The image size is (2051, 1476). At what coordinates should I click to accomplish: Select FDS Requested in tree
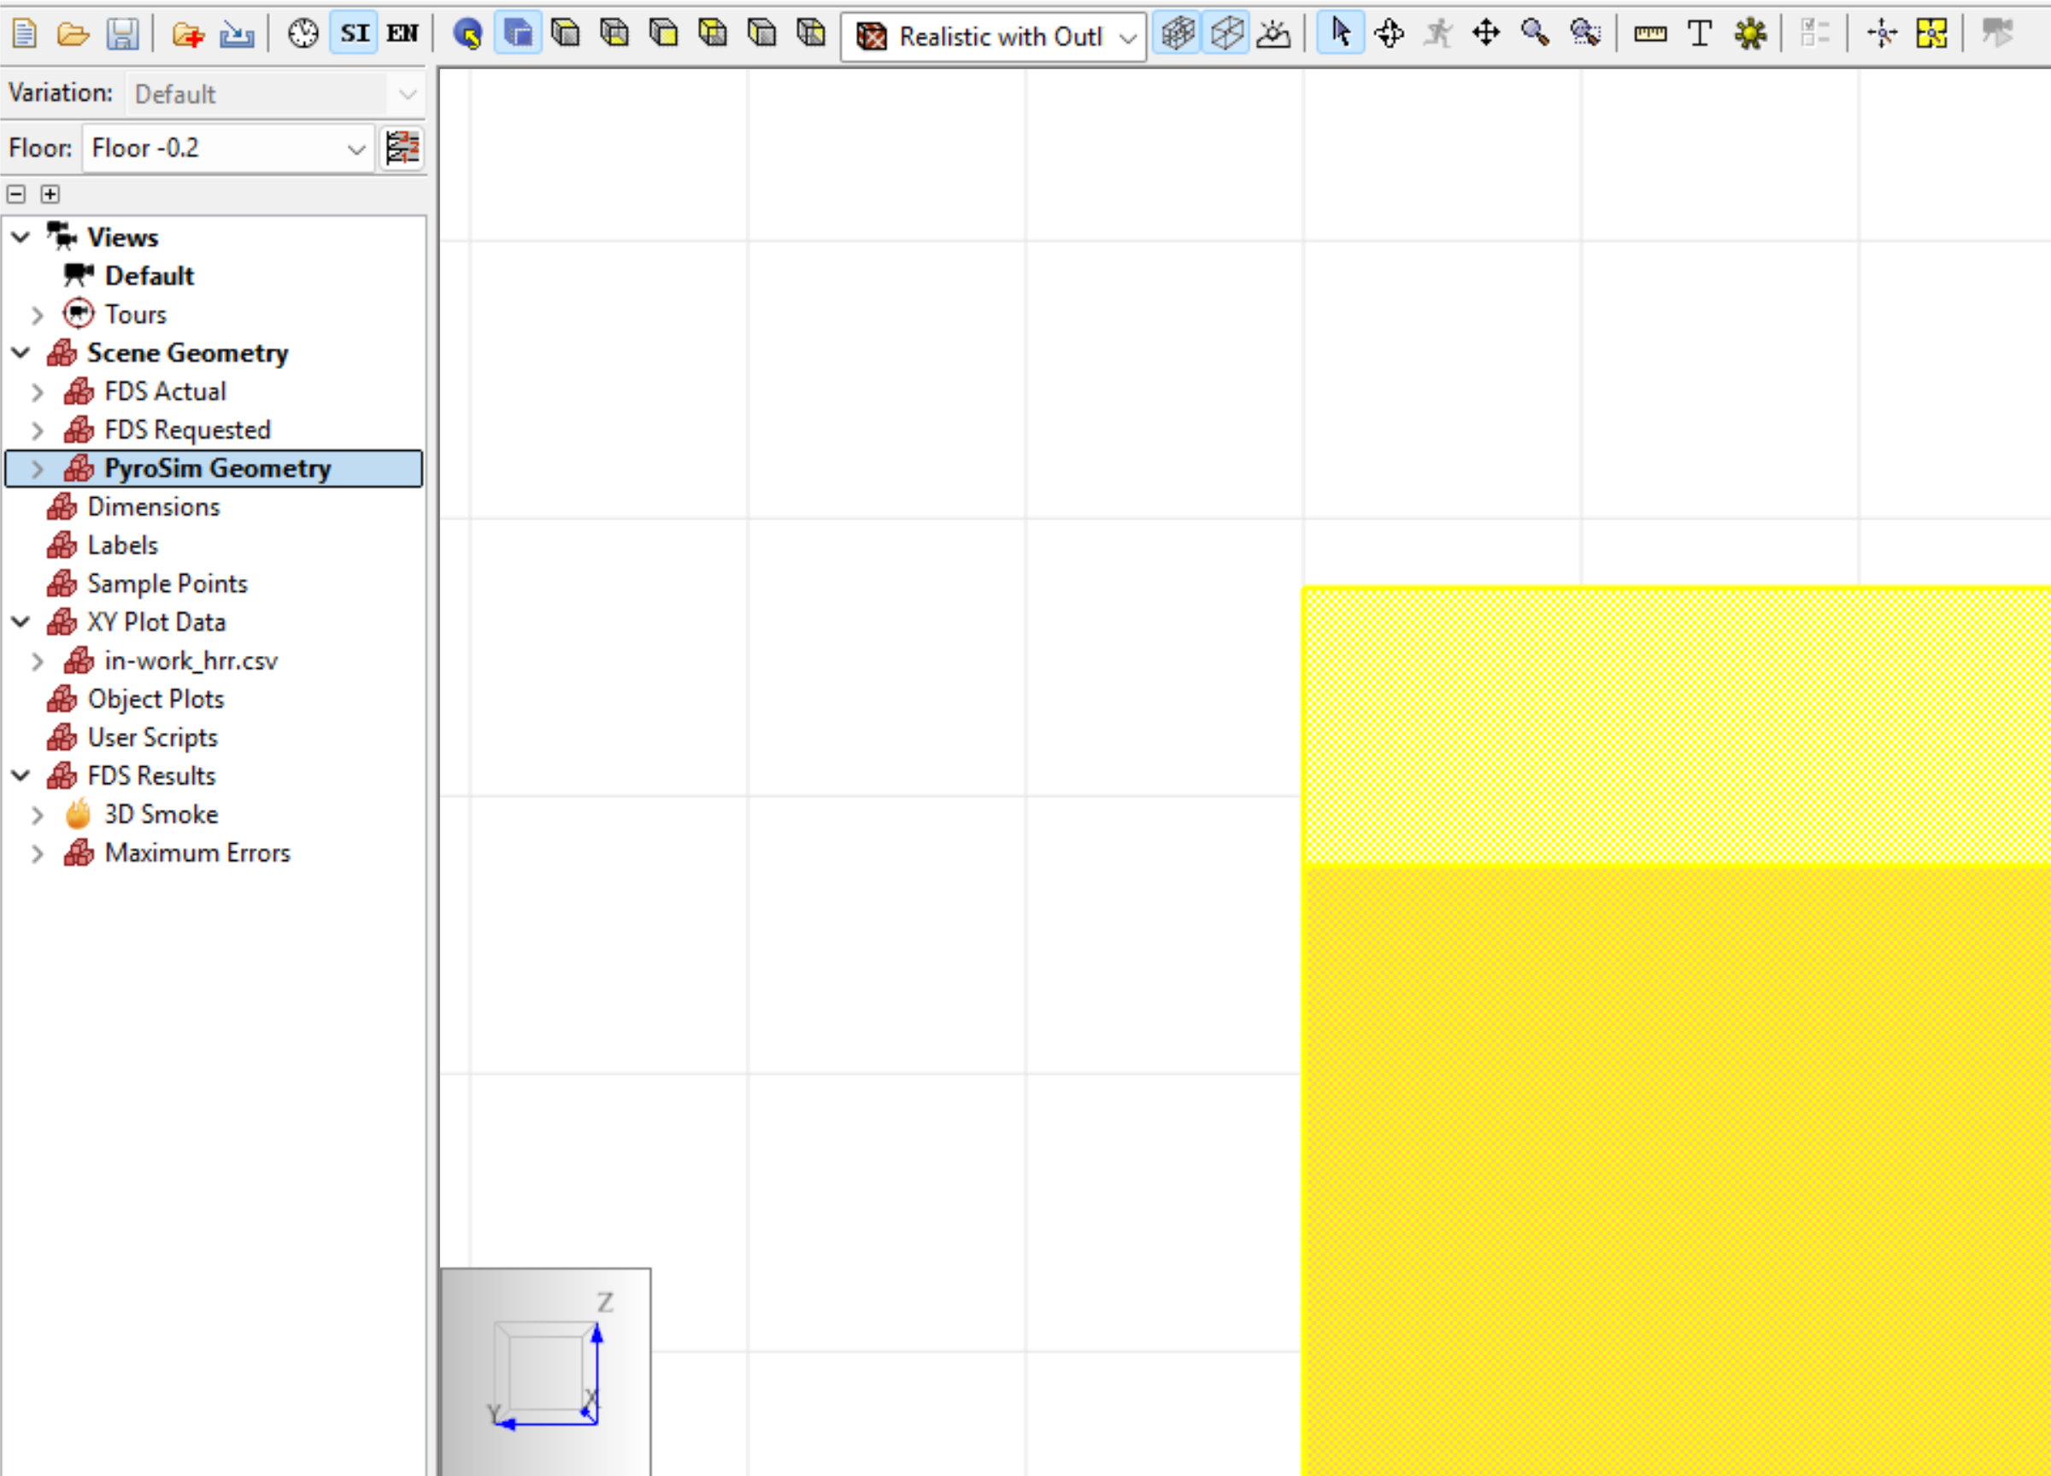coord(187,430)
